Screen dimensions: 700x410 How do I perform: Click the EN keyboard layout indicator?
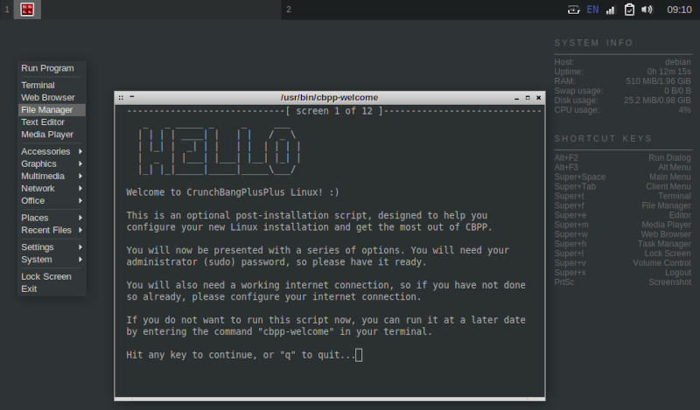click(x=592, y=10)
